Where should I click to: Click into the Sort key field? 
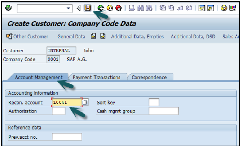(154, 103)
